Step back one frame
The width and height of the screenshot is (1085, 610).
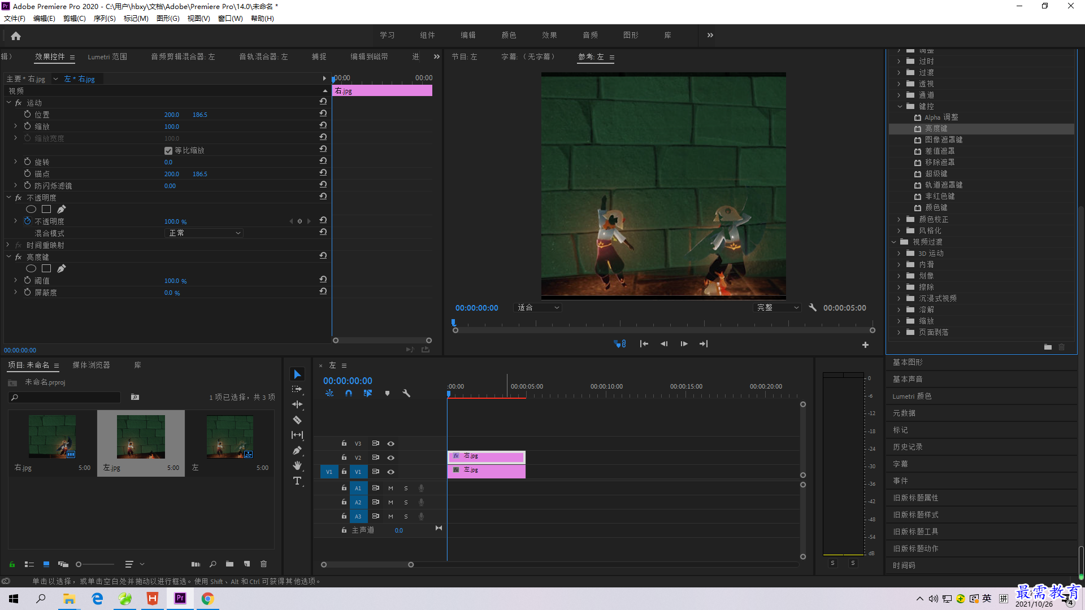[664, 344]
